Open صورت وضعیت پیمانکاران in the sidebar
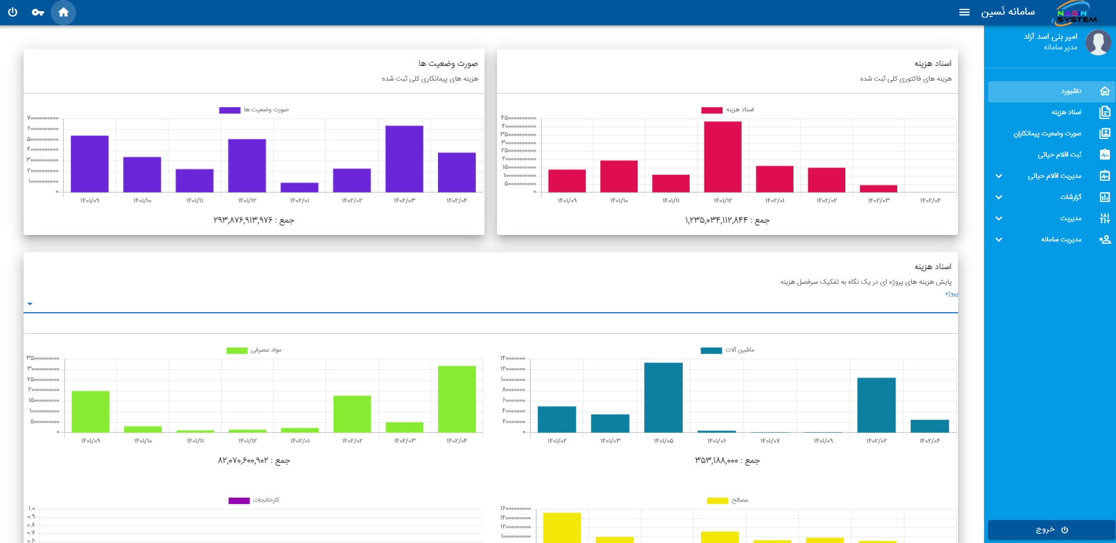The image size is (1116, 543). 1051,134
